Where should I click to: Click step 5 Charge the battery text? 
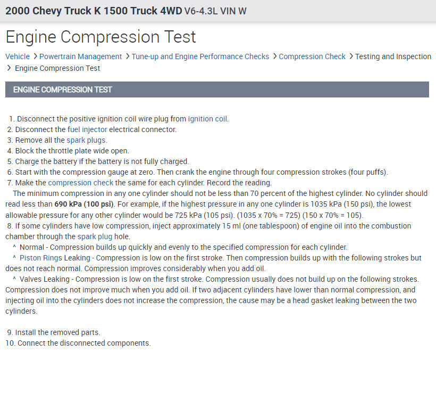pyautogui.click(x=102, y=161)
